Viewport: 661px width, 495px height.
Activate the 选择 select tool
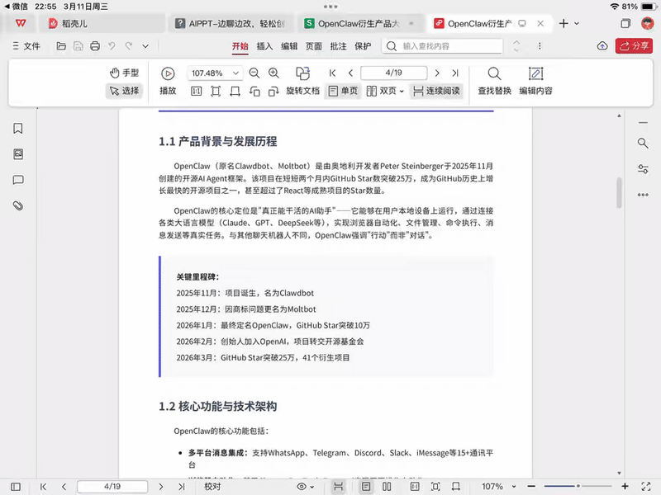[x=125, y=91]
